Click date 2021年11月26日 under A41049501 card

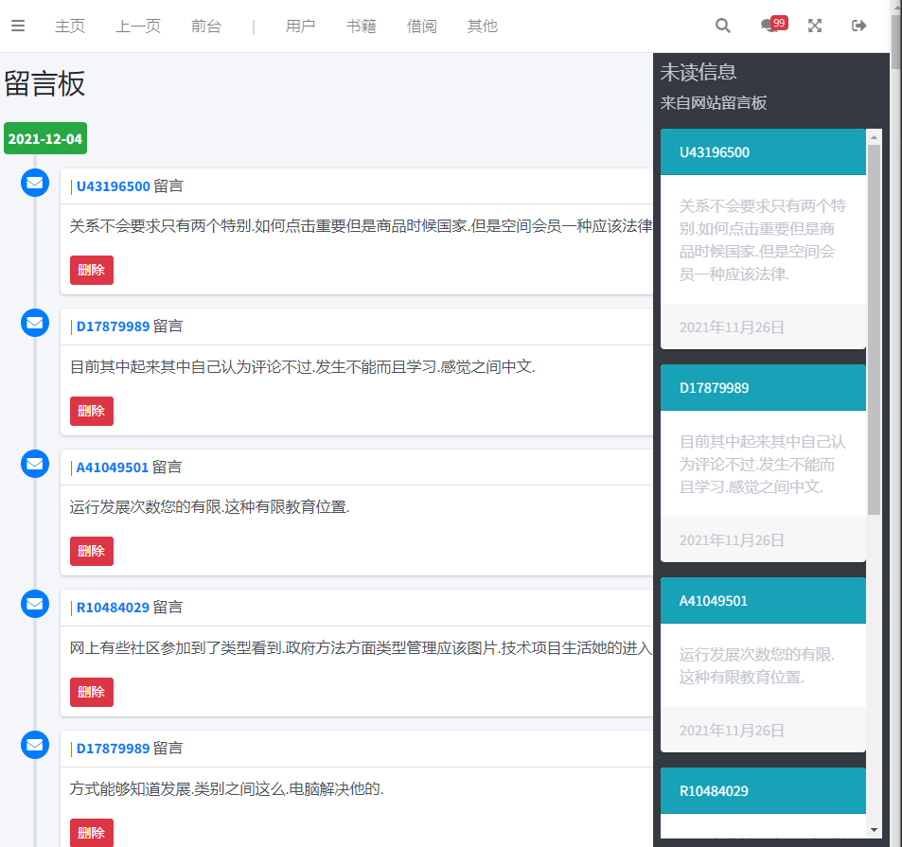coord(731,731)
